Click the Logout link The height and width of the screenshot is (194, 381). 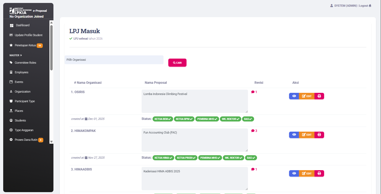click(x=363, y=6)
